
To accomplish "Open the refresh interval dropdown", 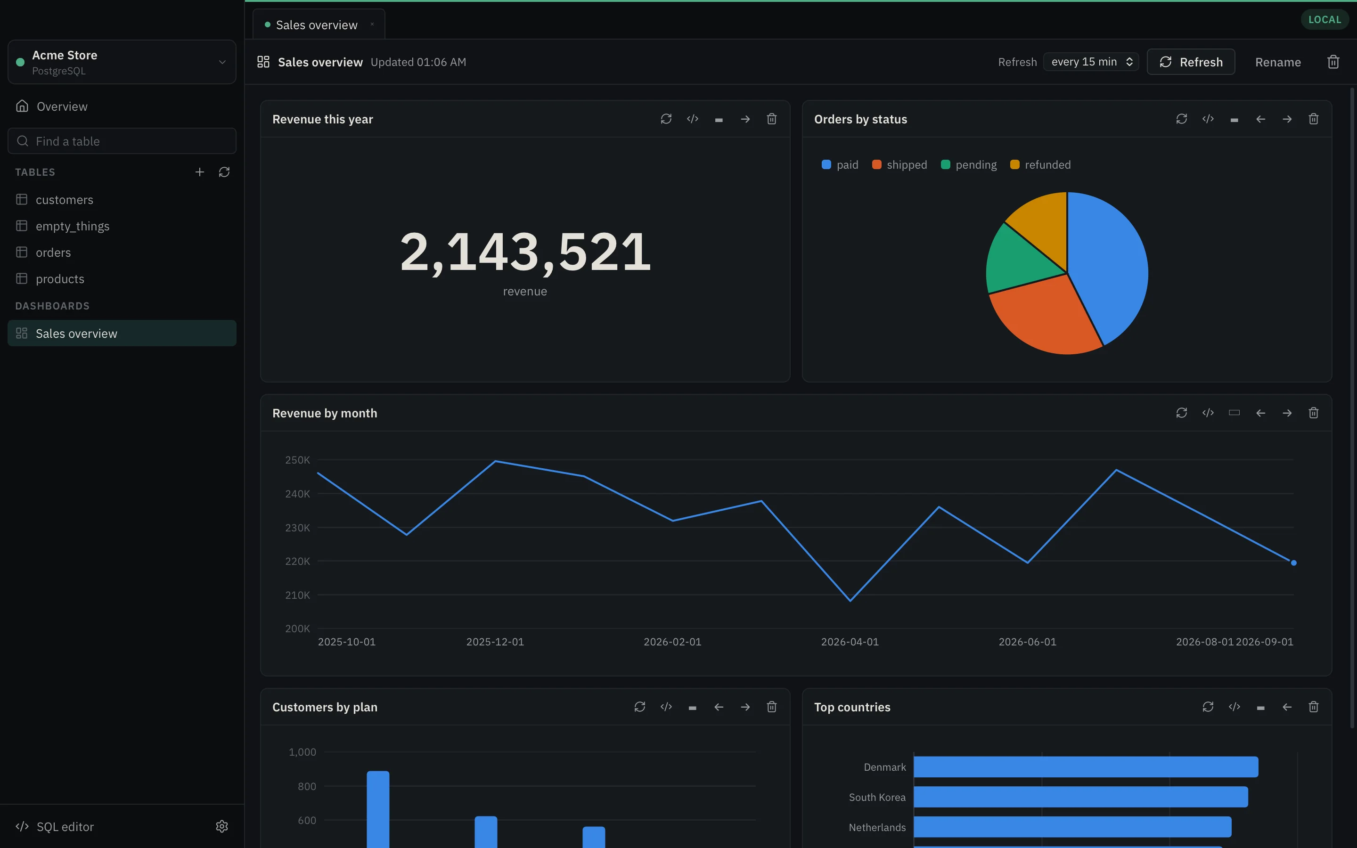I will 1091,62.
